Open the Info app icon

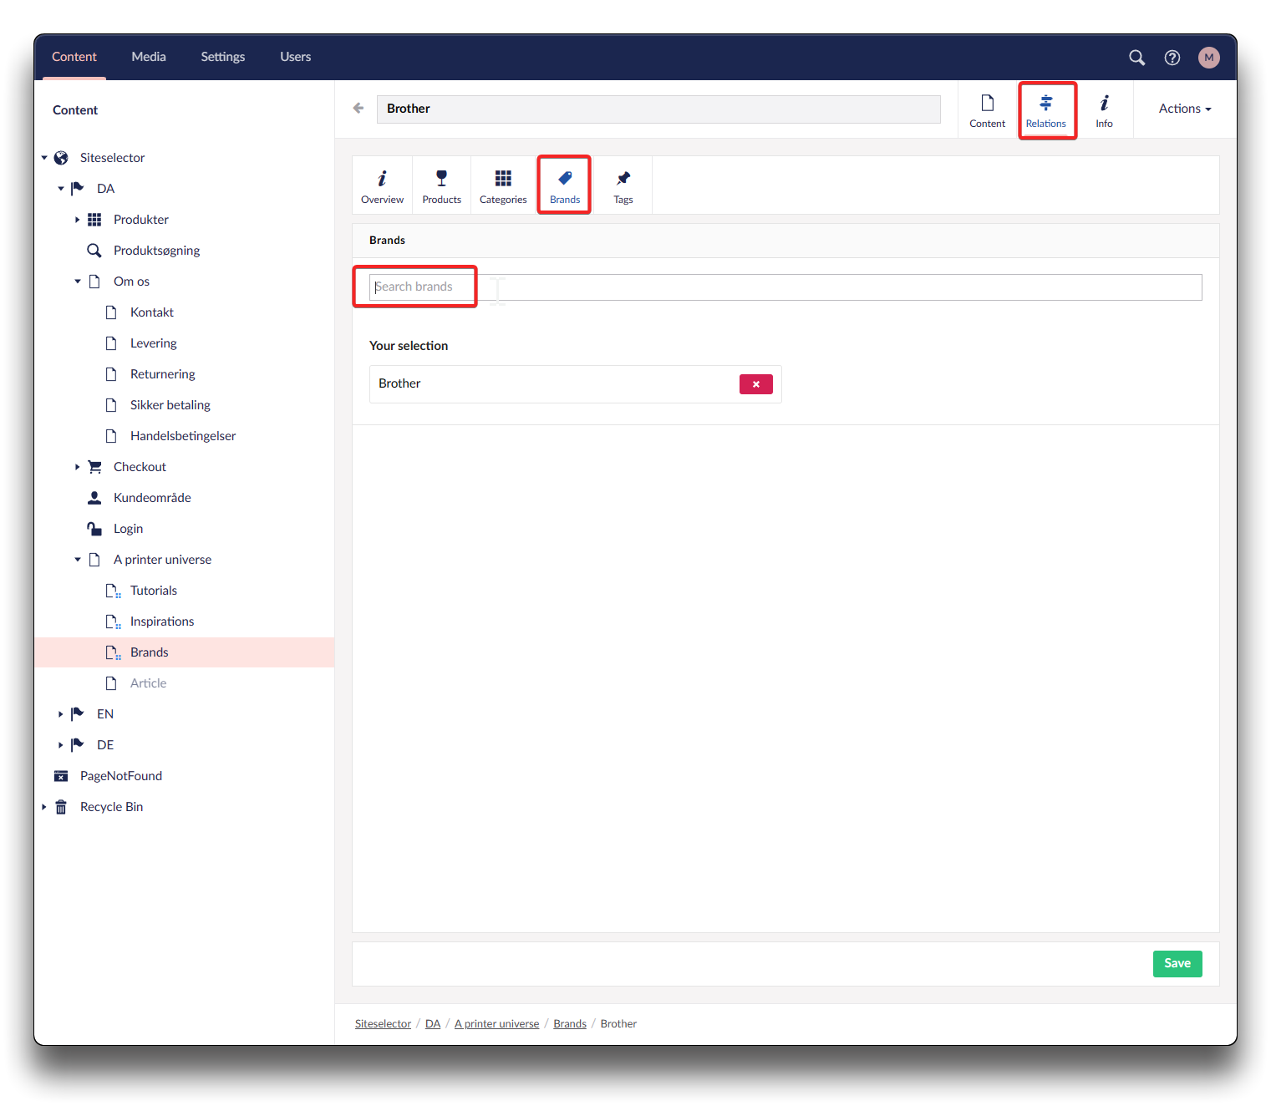(1104, 110)
